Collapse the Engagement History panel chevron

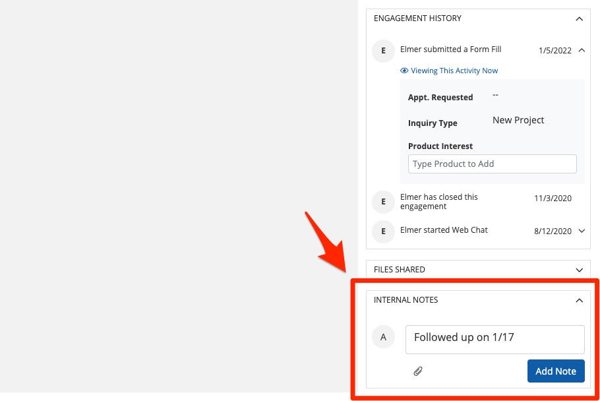point(579,19)
